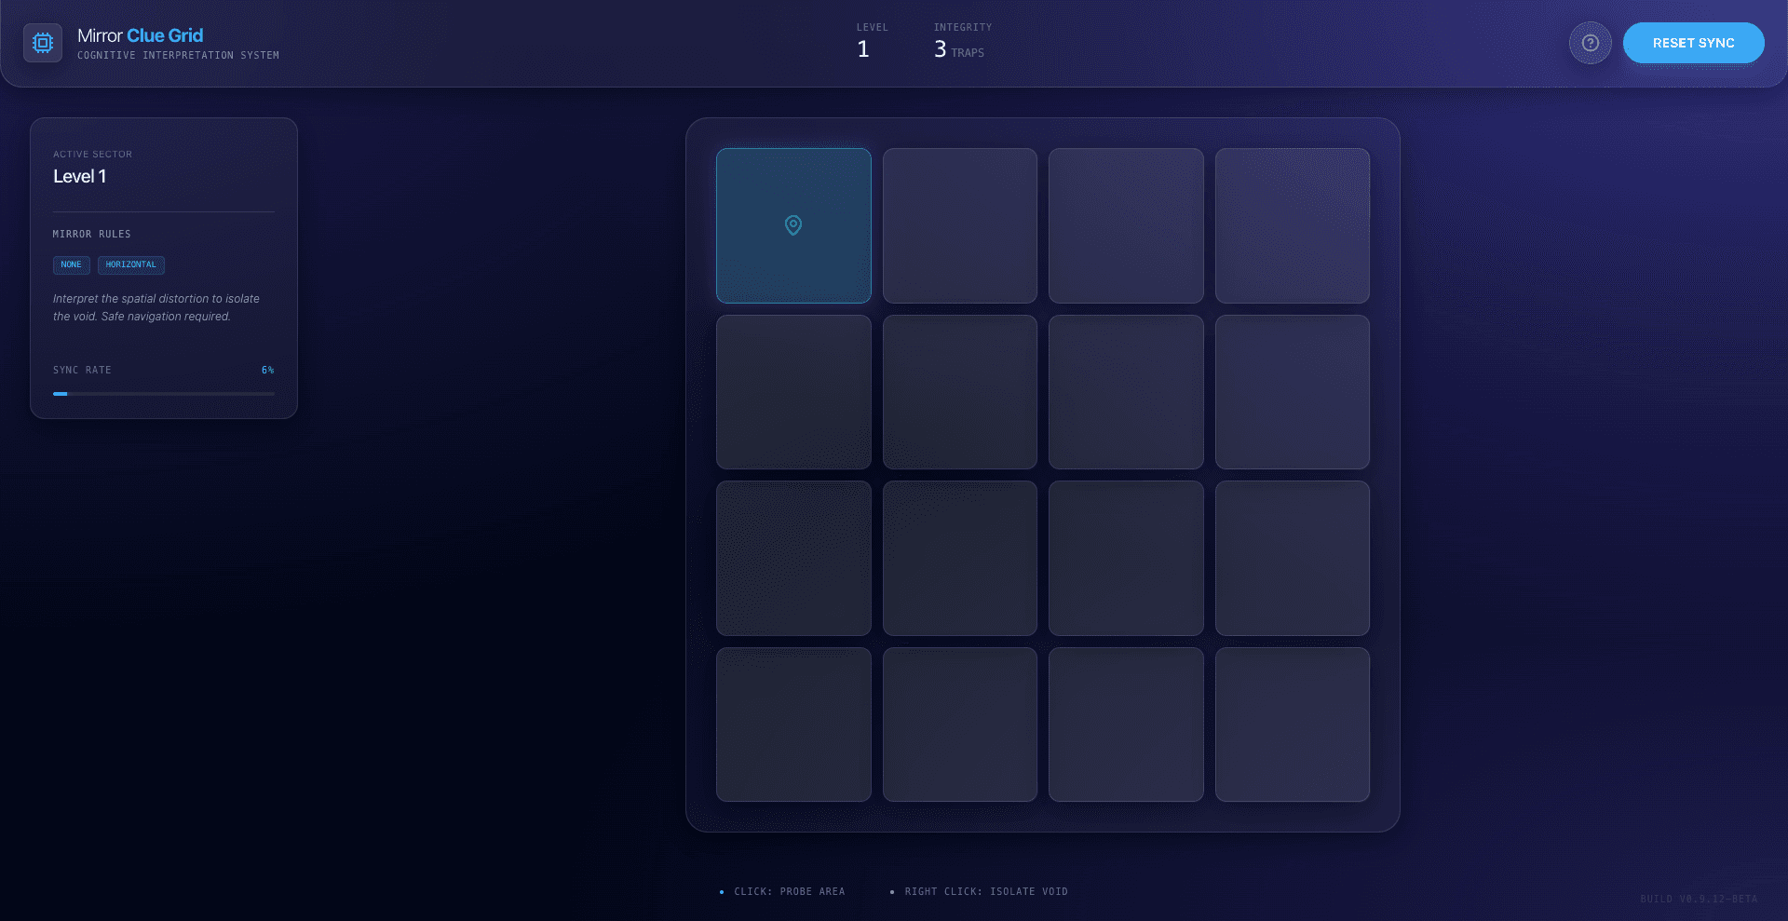Click the '3 TRAPS' integrity value
Viewport: 1788px width, 921px height.
click(x=959, y=49)
